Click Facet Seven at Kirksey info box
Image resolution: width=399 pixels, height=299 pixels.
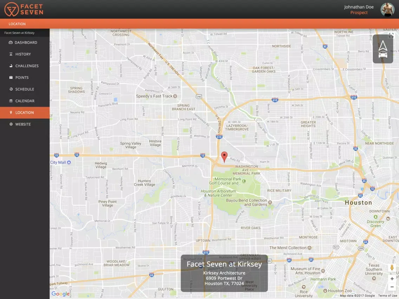point(224,273)
